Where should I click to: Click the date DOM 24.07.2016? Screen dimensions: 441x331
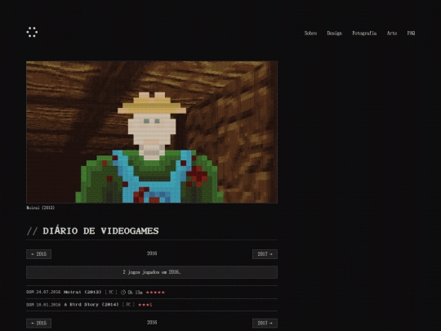43,292
